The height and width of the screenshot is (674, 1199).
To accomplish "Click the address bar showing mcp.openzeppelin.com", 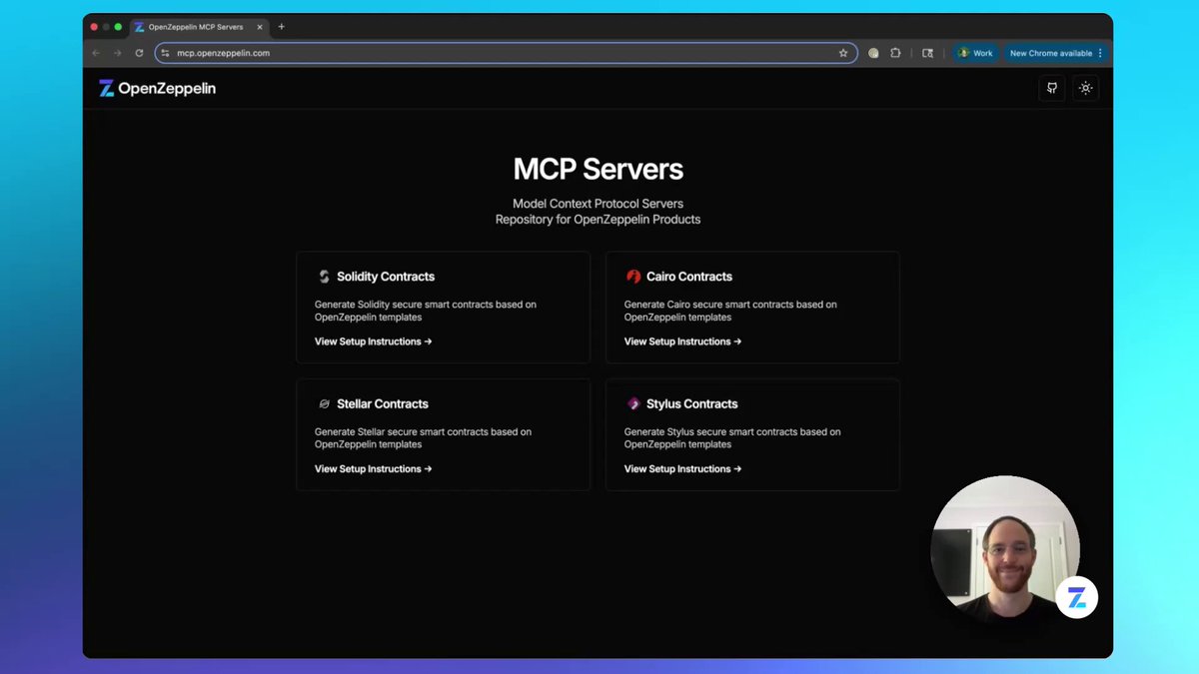I will click(x=506, y=53).
